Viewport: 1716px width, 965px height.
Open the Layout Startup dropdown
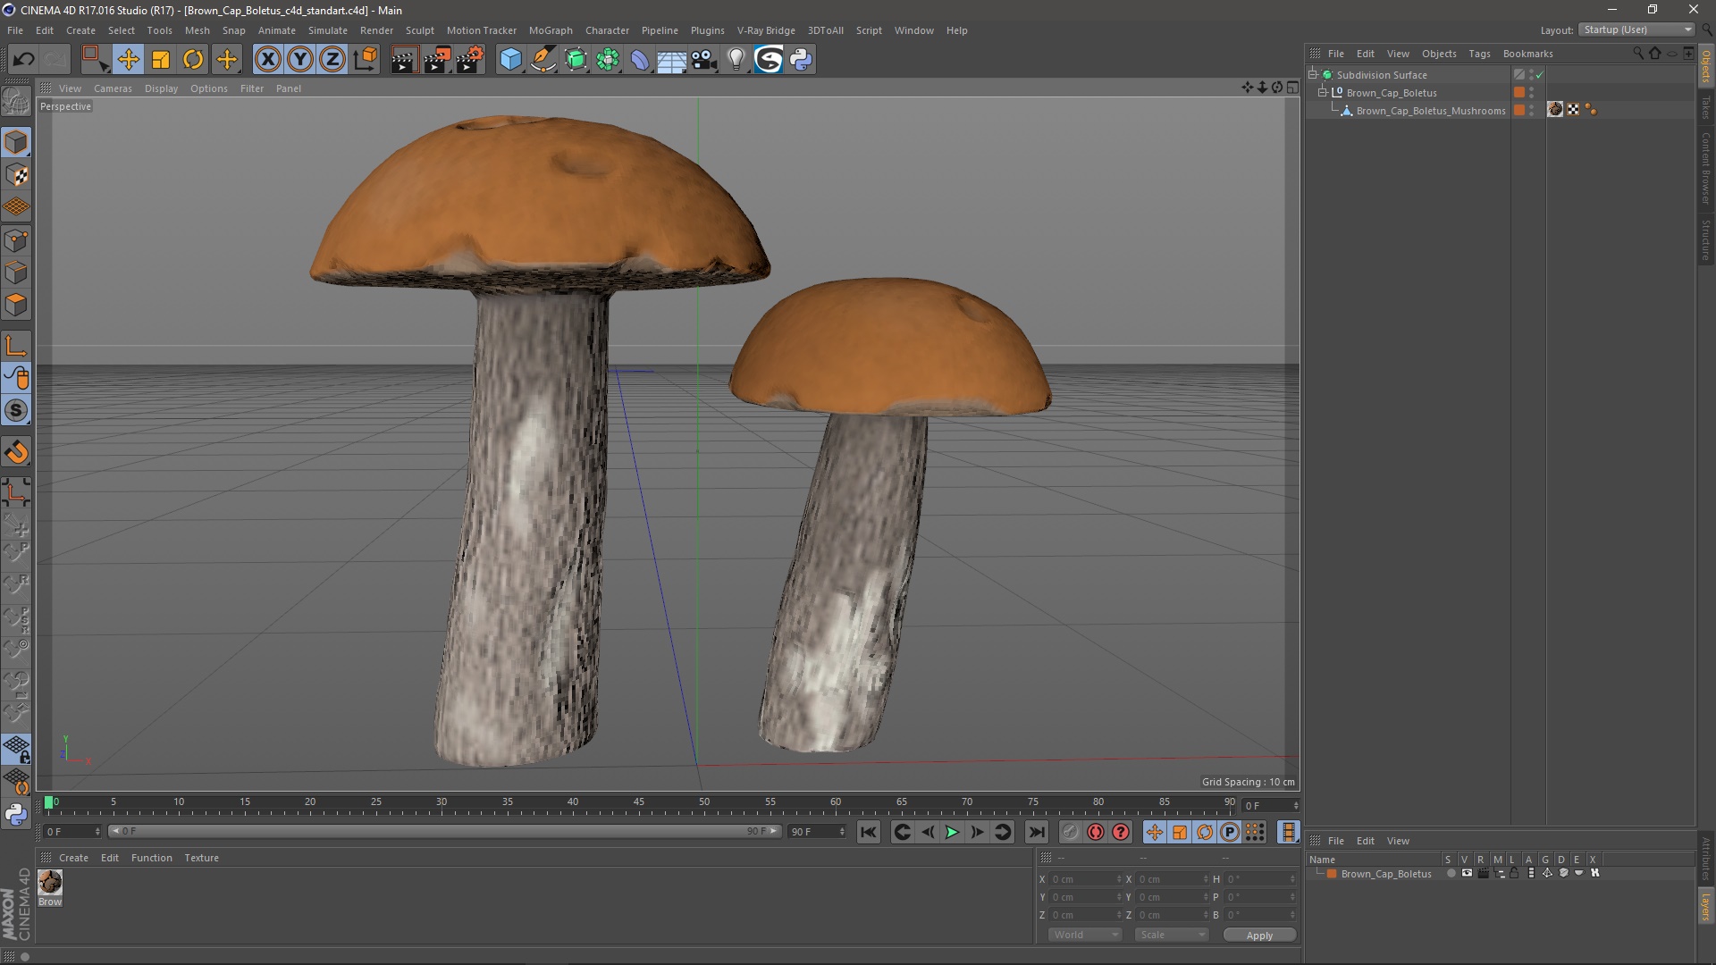pyautogui.click(x=1637, y=29)
